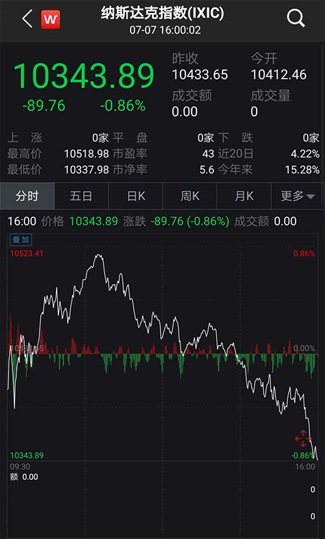Viewport: 325px width, 539px height.
Task: Select the 月K tab
Action: pos(244,196)
